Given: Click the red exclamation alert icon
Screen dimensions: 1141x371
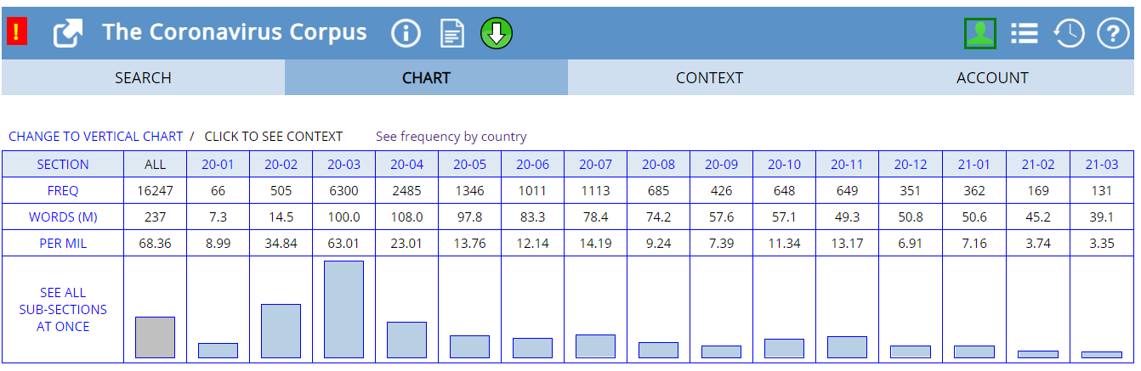Looking at the screenshot, I should 17,33.
